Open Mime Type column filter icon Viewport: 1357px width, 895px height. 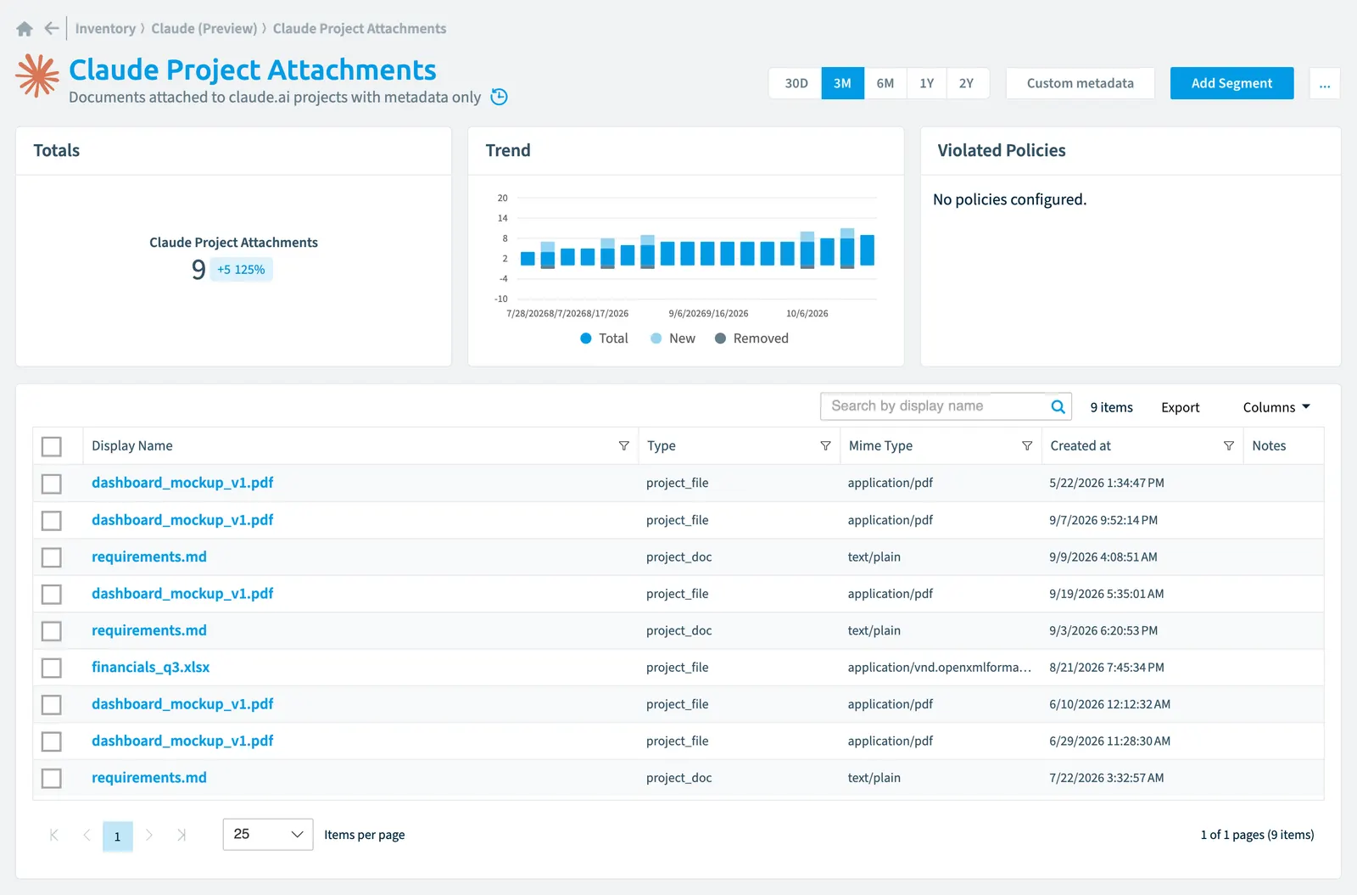1027,445
